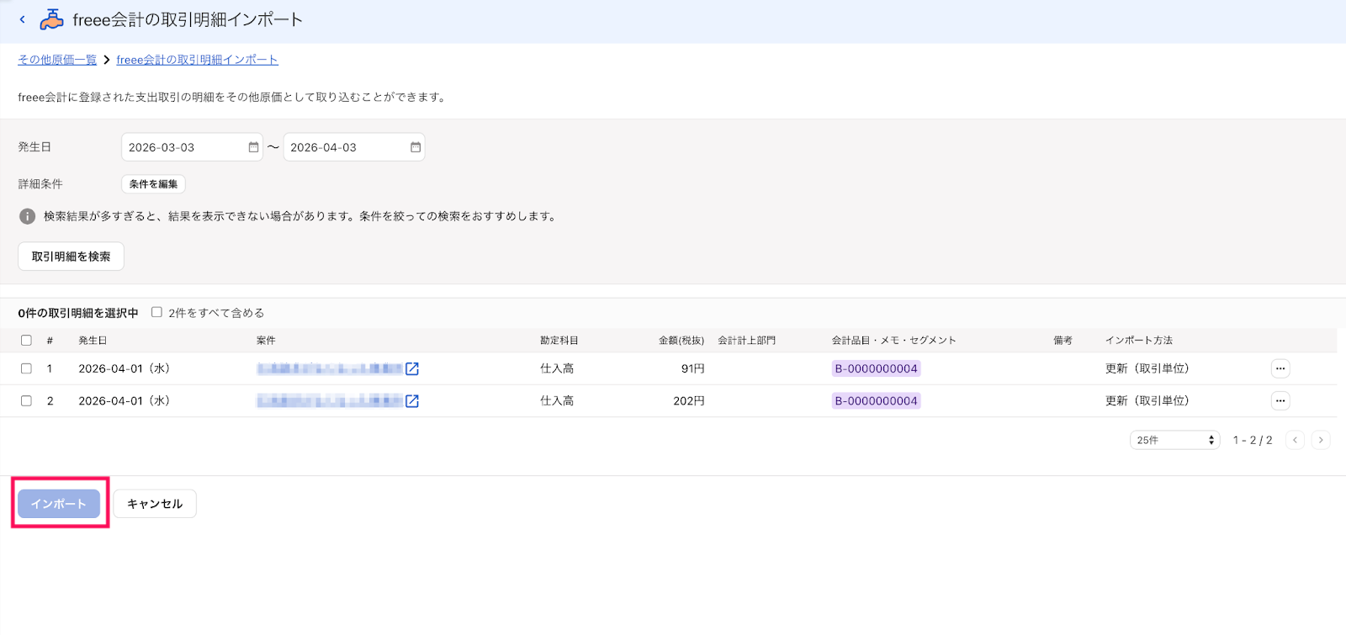
Task: Click end date field 2026-04-03
Action: (x=354, y=147)
